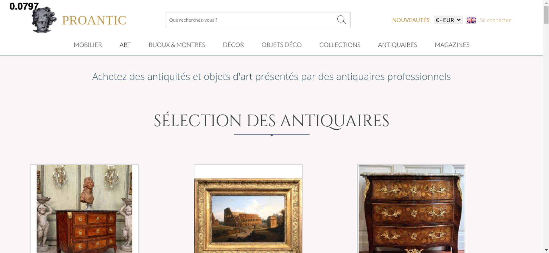Image resolution: width=549 pixels, height=253 pixels.
Task: Open the MAGAZINES menu
Action: (x=452, y=45)
